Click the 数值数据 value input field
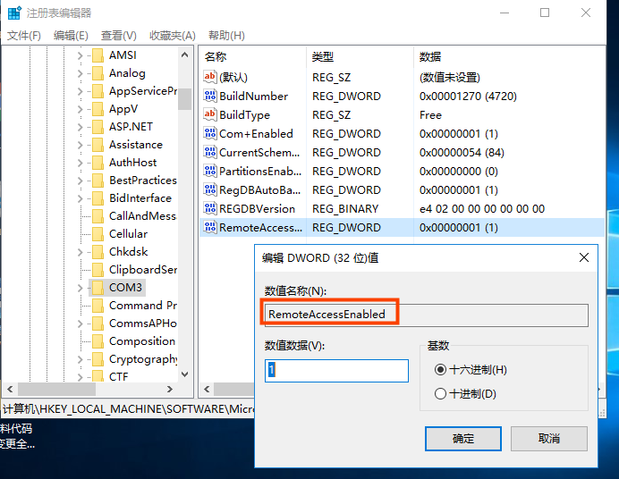Image resolution: width=619 pixels, height=479 pixels. coord(336,371)
